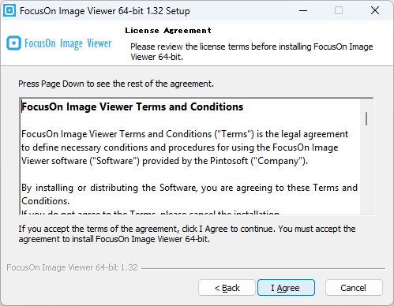This screenshot has width=394, height=306.
Task: Click the 'By installing or distributing' paragraph
Action: (189, 194)
